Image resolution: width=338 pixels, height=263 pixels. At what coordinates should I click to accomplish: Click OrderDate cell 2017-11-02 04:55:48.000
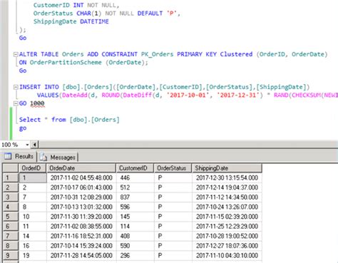(x=81, y=177)
